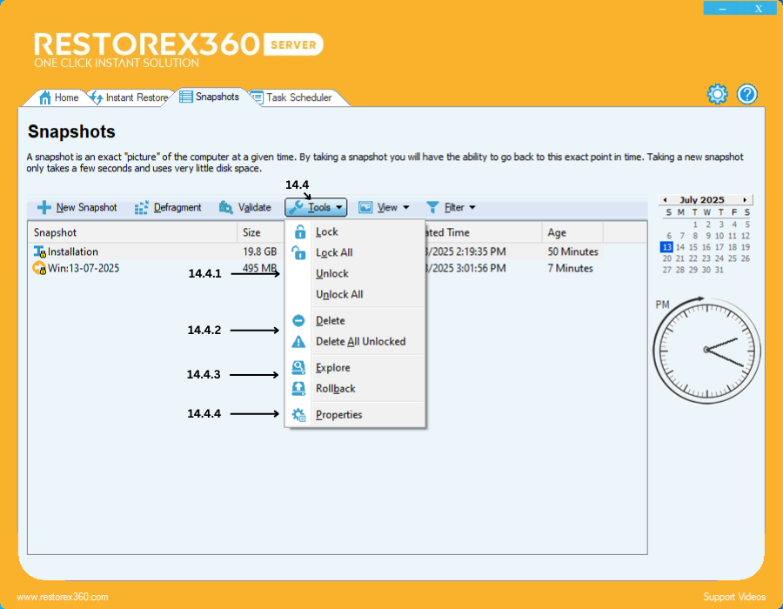Click the Properties gear icon in menu
Screen dimensions: 783x609
pyautogui.click(x=298, y=414)
